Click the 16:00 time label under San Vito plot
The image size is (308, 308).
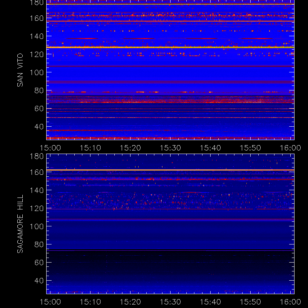click(x=290, y=148)
